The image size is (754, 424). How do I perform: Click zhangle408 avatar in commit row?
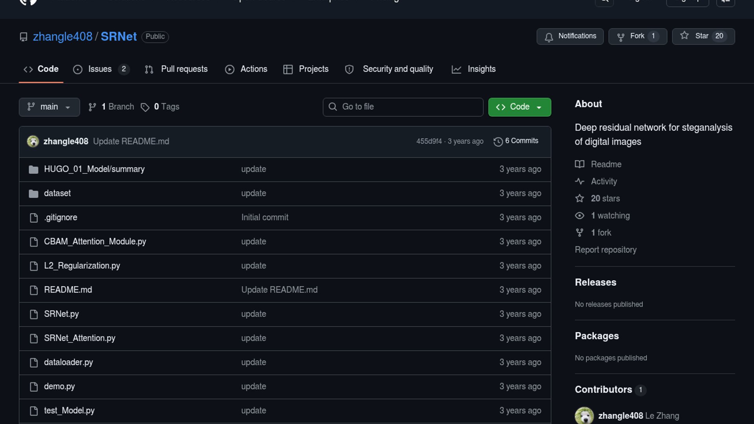(x=33, y=141)
